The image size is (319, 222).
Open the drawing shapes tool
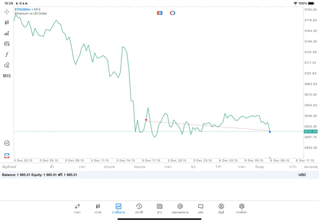[6, 65]
